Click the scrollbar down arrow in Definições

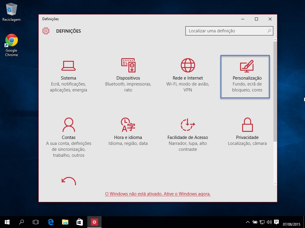tap(275, 183)
